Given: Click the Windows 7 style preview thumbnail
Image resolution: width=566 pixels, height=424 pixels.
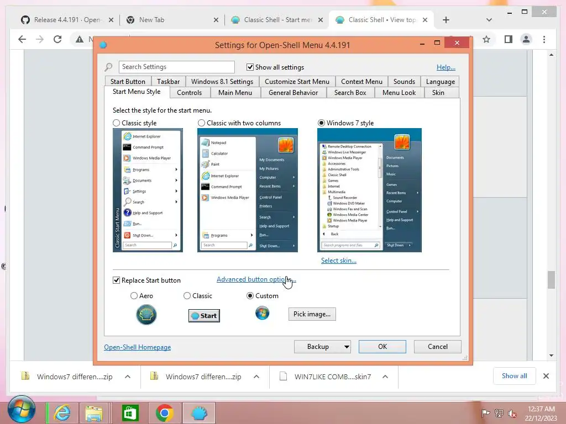Looking at the screenshot, I should (369, 190).
